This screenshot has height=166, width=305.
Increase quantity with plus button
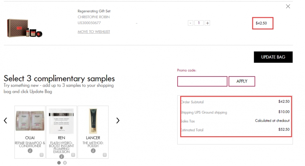point(207,23)
